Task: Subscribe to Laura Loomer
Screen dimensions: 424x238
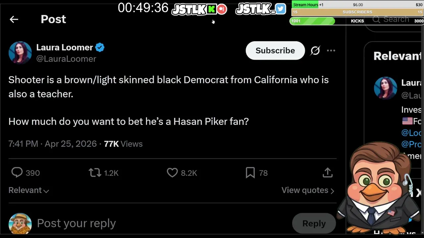Action: pos(275,51)
